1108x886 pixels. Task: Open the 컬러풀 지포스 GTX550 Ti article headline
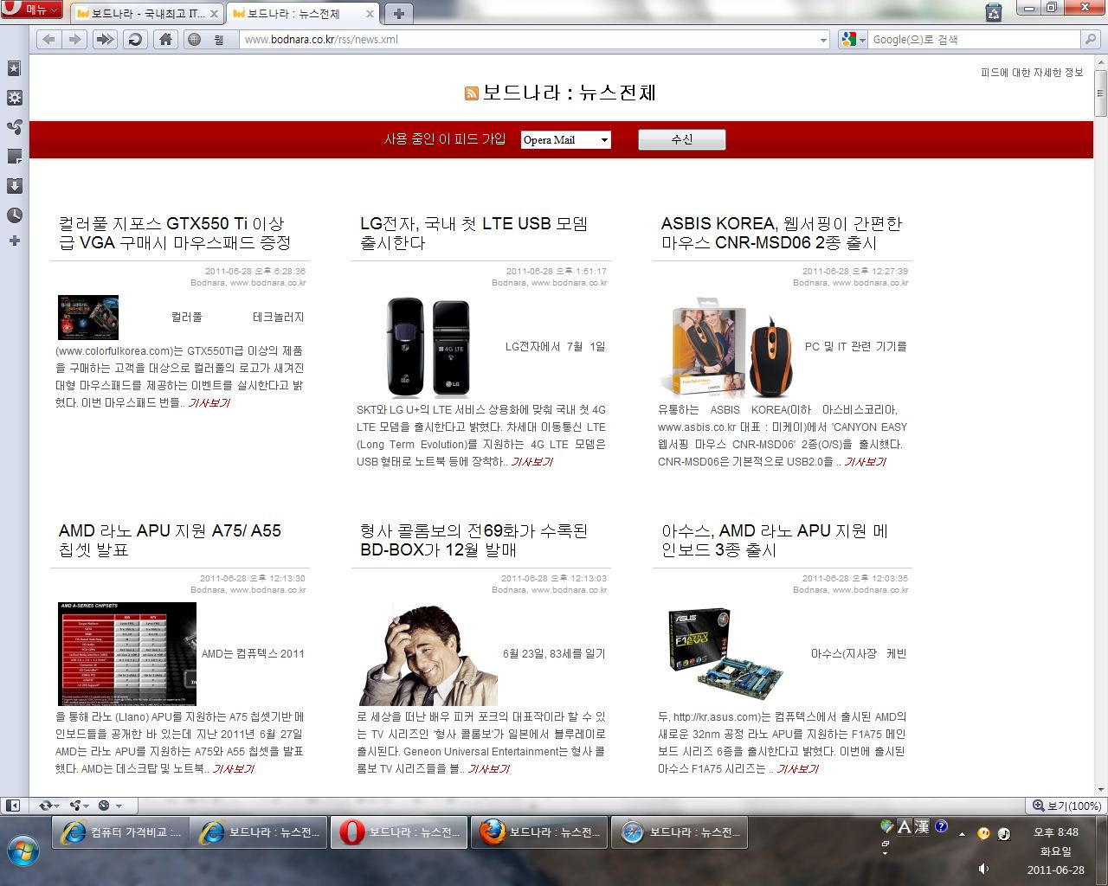coord(175,234)
